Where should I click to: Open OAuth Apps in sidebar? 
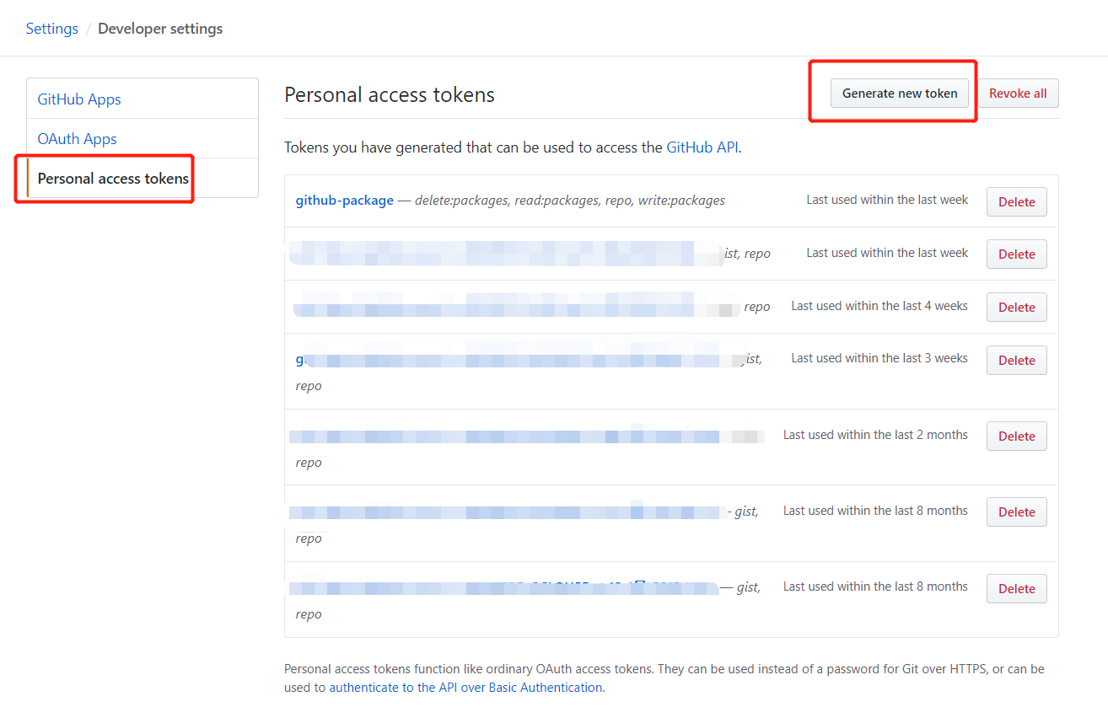[77, 139]
